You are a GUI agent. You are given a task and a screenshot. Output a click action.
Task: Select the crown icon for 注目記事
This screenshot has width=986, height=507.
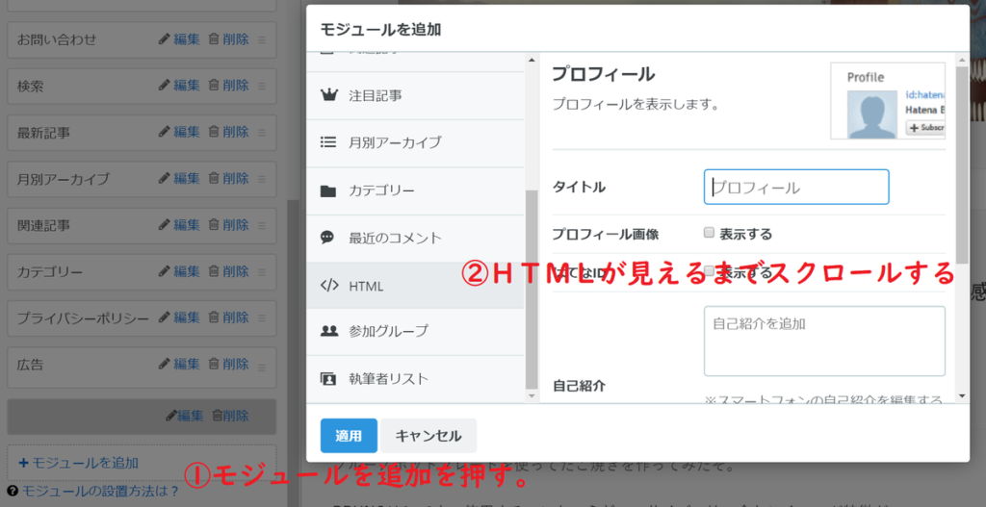[328, 95]
